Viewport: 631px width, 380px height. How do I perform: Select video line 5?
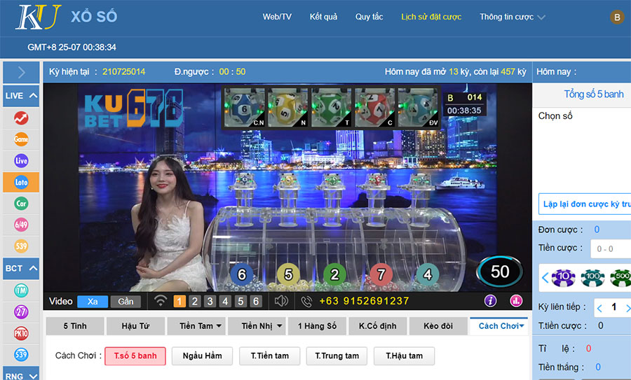[240, 301]
